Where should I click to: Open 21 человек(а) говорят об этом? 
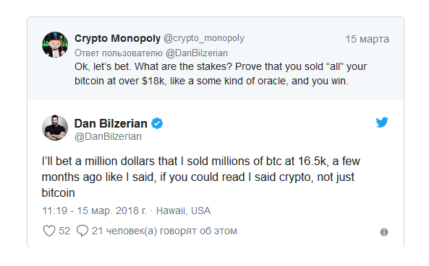tap(164, 231)
